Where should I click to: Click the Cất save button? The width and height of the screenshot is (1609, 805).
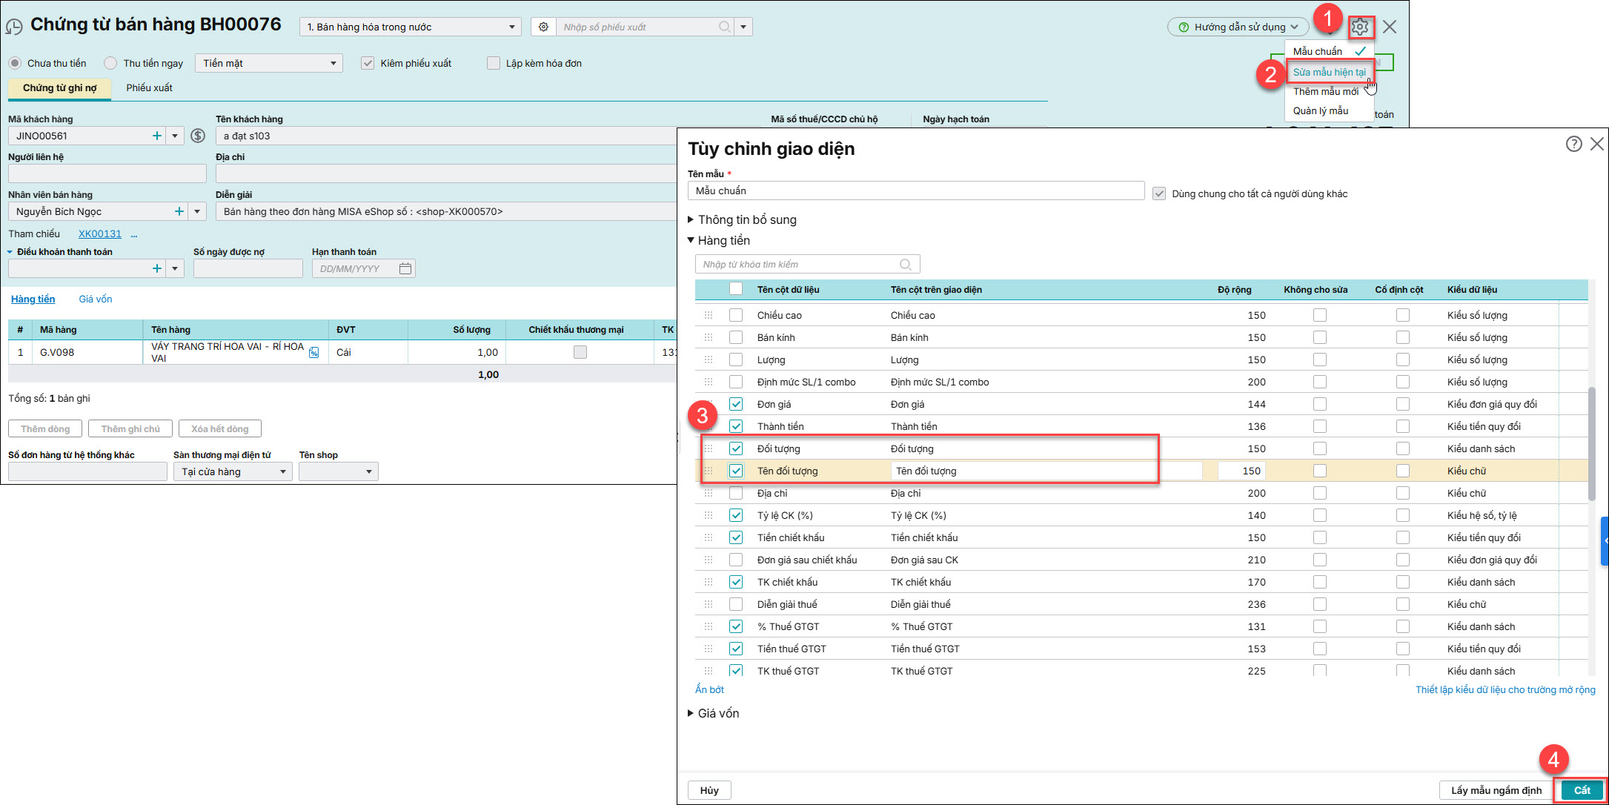pyautogui.click(x=1582, y=790)
